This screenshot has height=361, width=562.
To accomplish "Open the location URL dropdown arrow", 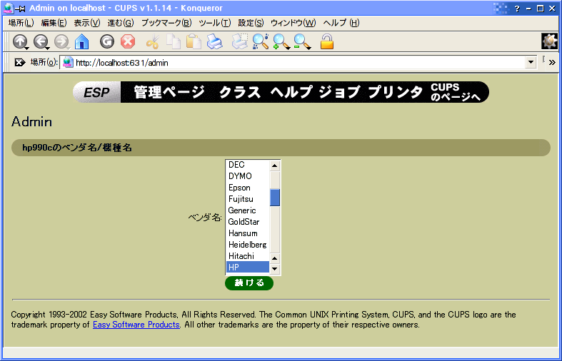I will pyautogui.click(x=530, y=63).
